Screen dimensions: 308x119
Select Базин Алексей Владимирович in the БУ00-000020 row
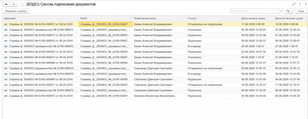click(159, 52)
